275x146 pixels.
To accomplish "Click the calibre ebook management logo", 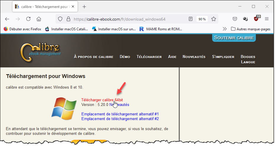I will click(x=40, y=52).
